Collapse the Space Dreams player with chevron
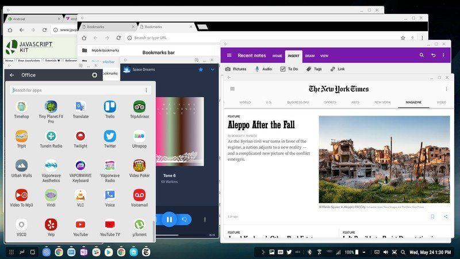This screenshot has height=259, width=460. point(212,70)
